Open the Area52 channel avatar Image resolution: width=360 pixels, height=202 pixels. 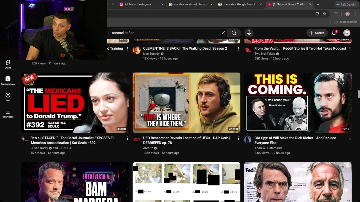coord(136,139)
